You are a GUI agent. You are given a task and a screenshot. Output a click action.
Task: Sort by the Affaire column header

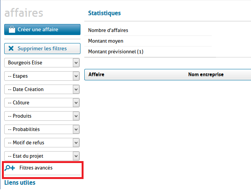coord(96,75)
